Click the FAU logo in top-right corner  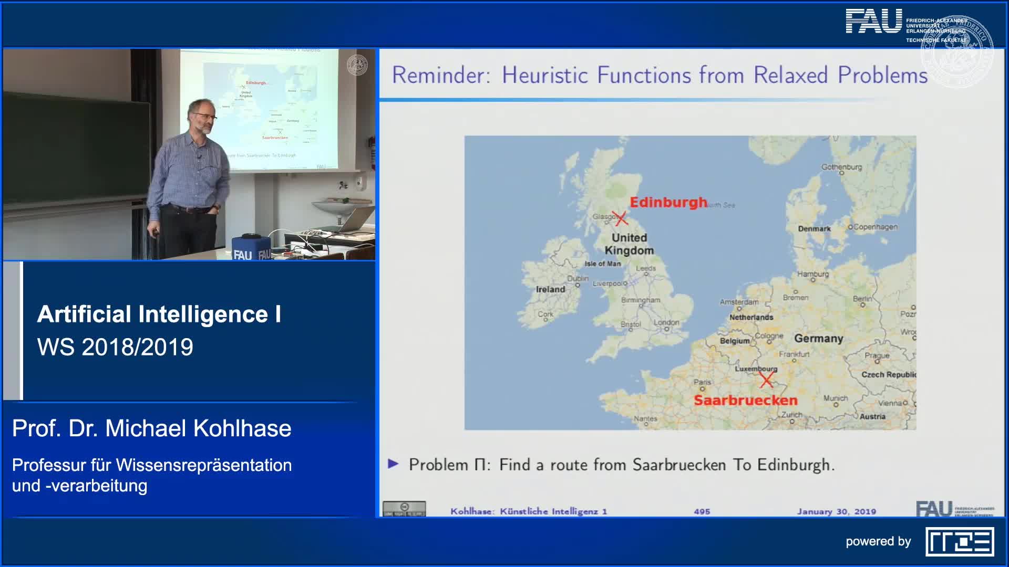(873, 21)
